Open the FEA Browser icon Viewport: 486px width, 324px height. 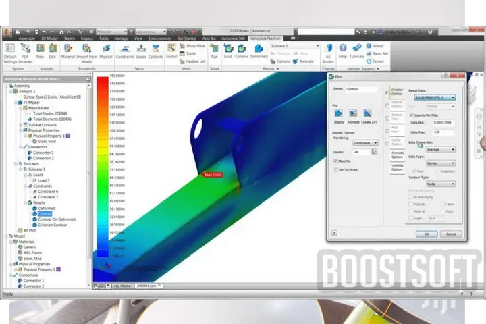(x=26, y=53)
